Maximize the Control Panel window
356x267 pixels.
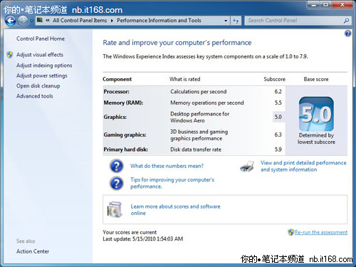[x=326, y=5]
